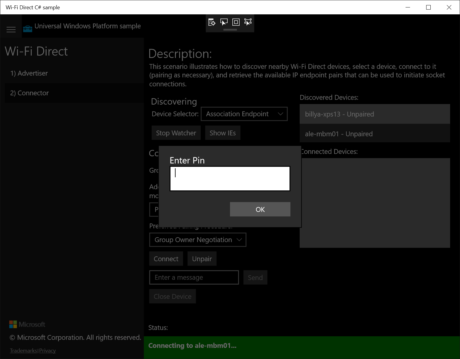460x359 pixels.
Task: Click the blue toolbox app icon
Action: (x=28, y=29)
